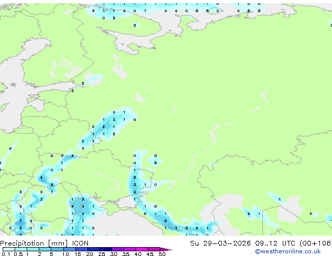332x256 pixels.
Task: Click the '45' legend scale value
Action: click(x=150, y=254)
